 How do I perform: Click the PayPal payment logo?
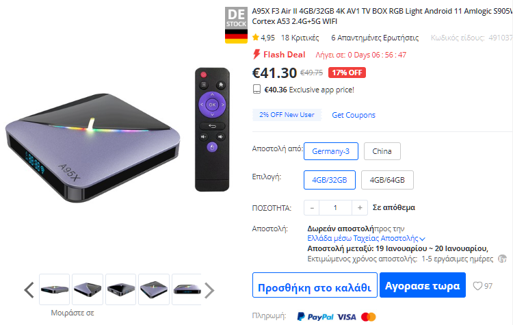pyautogui.click(x=315, y=317)
